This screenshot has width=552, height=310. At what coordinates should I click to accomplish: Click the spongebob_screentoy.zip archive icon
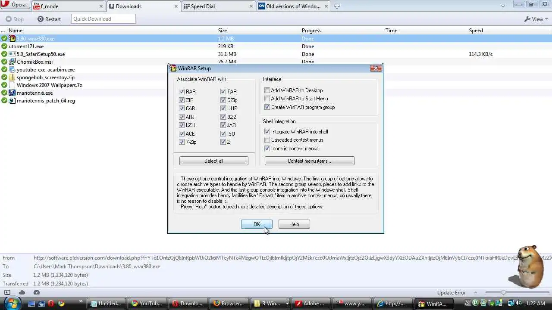[x=12, y=77]
